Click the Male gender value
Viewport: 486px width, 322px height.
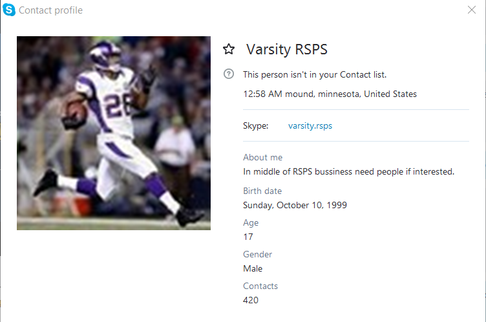(253, 268)
